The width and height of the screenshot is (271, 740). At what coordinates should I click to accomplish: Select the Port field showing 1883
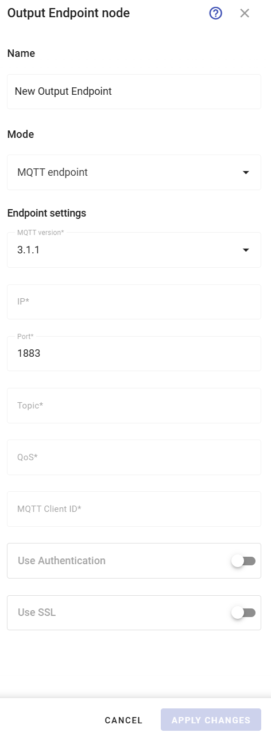pos(134,353)
